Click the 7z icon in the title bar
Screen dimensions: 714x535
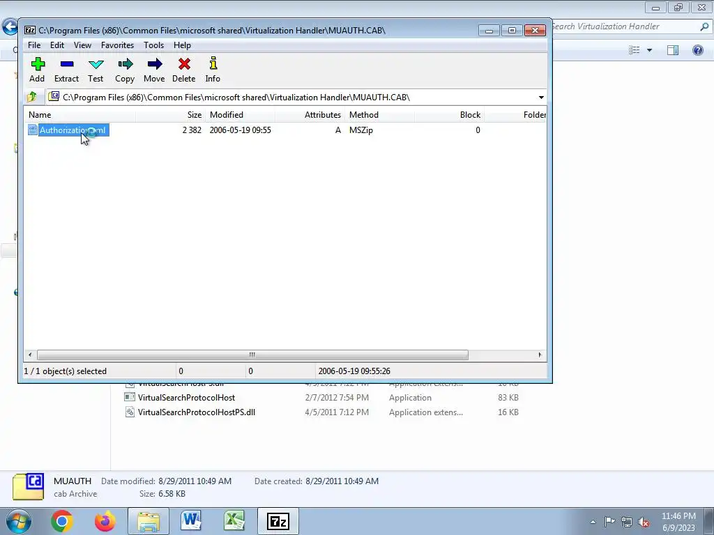[30, 31]
